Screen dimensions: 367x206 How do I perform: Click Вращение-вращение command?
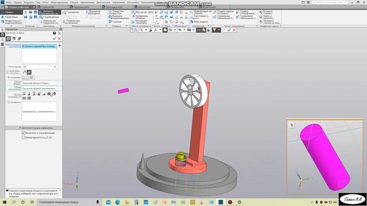[93, 12]
